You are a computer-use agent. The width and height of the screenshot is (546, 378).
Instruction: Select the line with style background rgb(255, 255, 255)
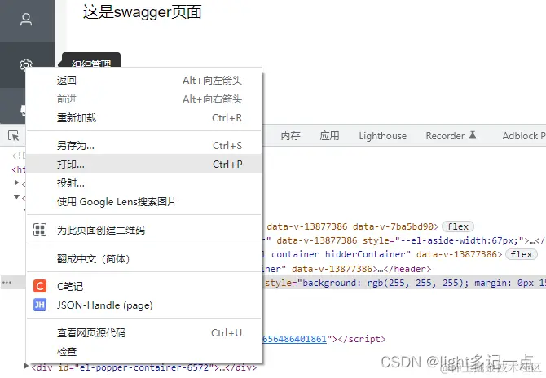pyautogui.click(x=404, y=283)
